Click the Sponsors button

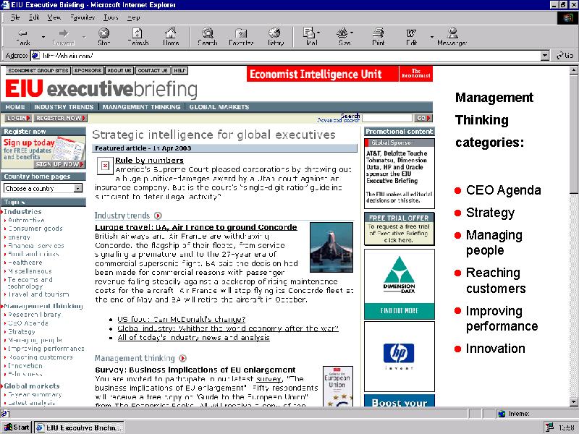[88, 70]
